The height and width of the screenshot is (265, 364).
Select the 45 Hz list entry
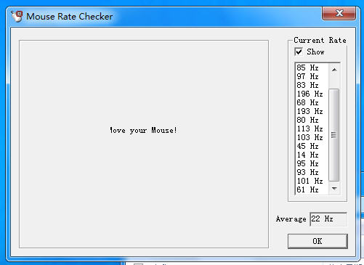[312, 146]
